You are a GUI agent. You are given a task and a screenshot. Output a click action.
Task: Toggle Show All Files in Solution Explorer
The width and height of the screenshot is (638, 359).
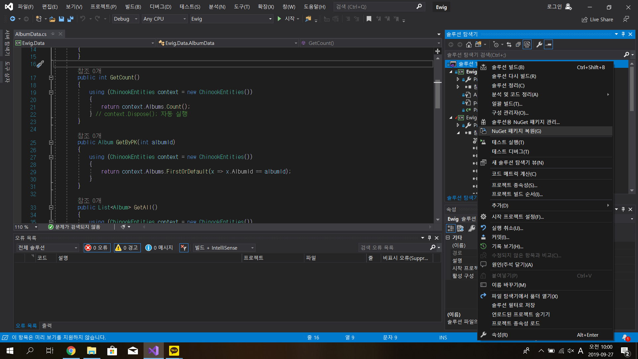point(527,45)
